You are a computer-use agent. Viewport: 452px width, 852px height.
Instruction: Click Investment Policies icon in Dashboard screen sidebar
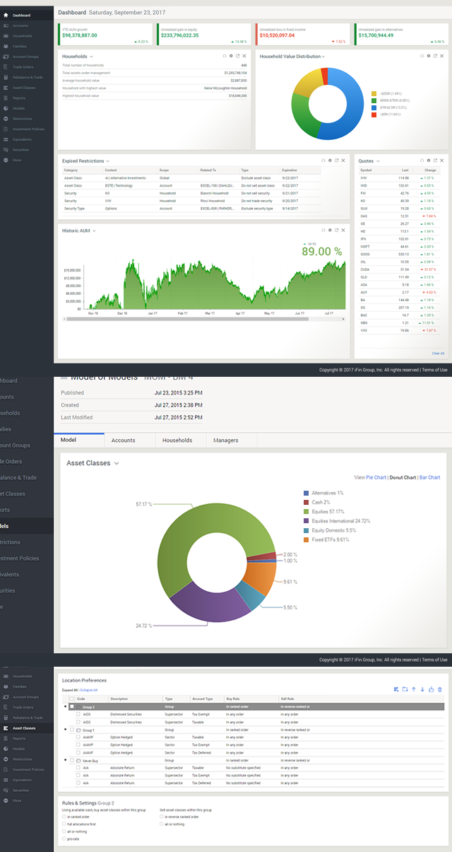[6, 129]
